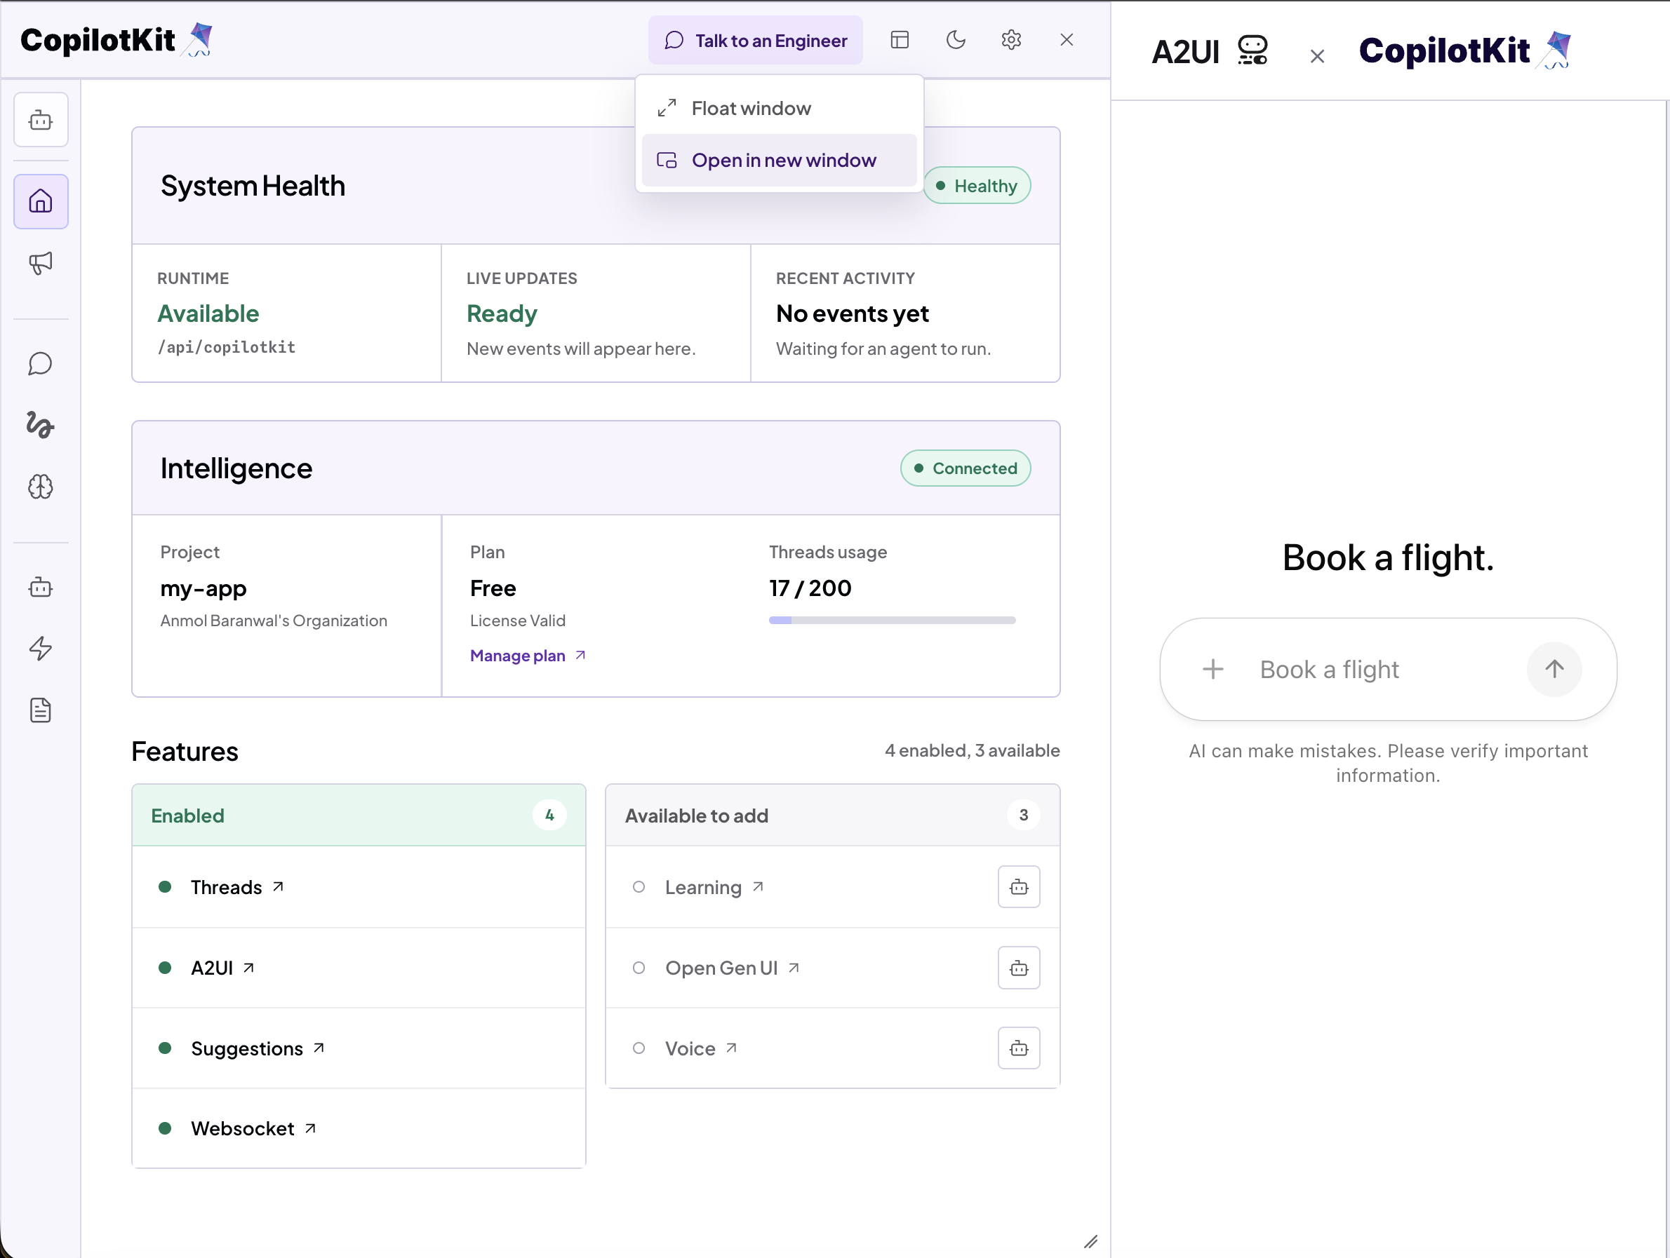Click the Connected status badge

(x=965, y=468)
